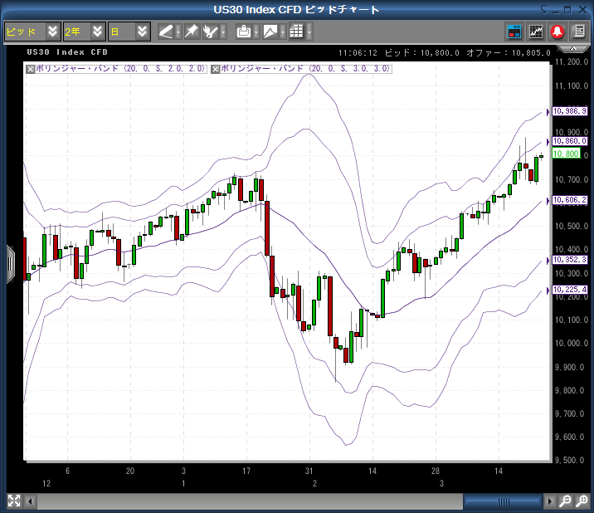Remove the first Bollinger band (2.0) indicator
The image size is (594, 513).
pos(31,69)
